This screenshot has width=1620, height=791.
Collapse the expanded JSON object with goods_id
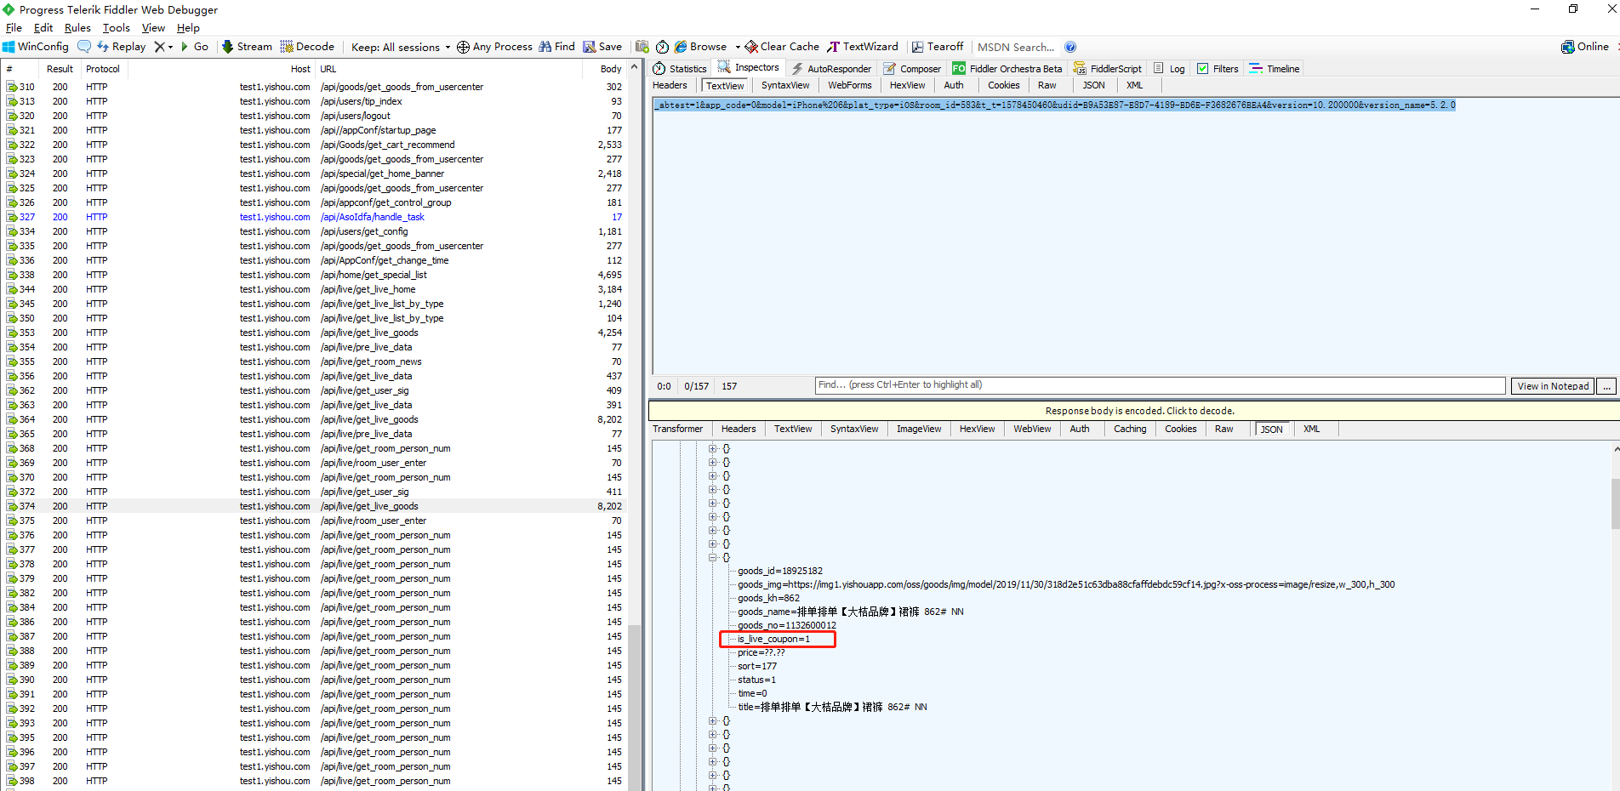[713, 558]
